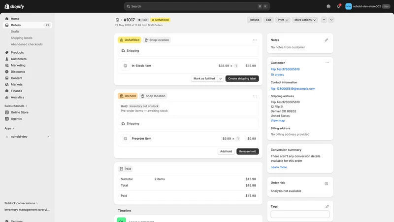Open Drafts under Orders
The image size is (394, 222).
click(x=15, y=32)
